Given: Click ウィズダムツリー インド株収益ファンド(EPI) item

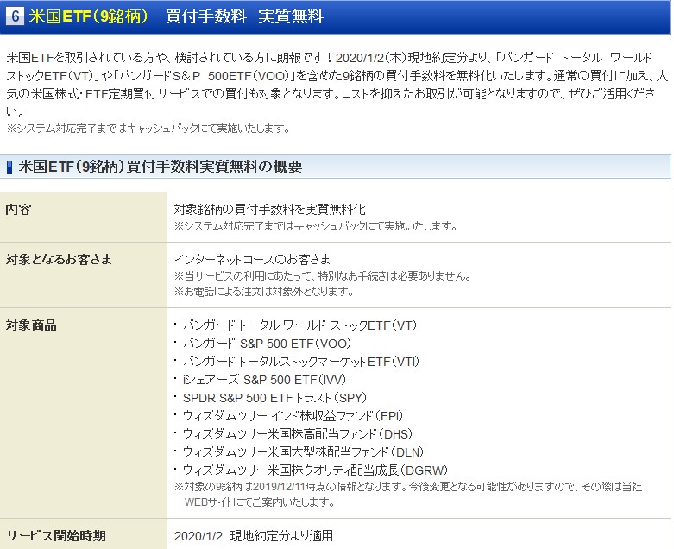Looking at the screenshot, I should (x=293, y=416).
